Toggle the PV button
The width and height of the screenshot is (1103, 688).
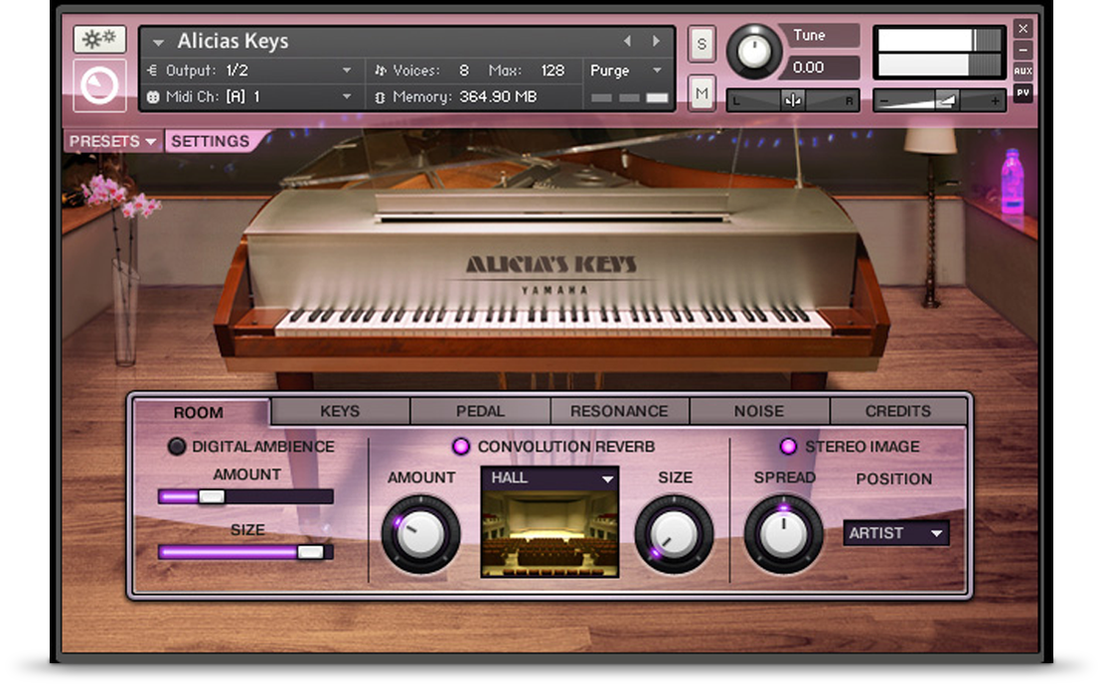tap(1023, 92)
